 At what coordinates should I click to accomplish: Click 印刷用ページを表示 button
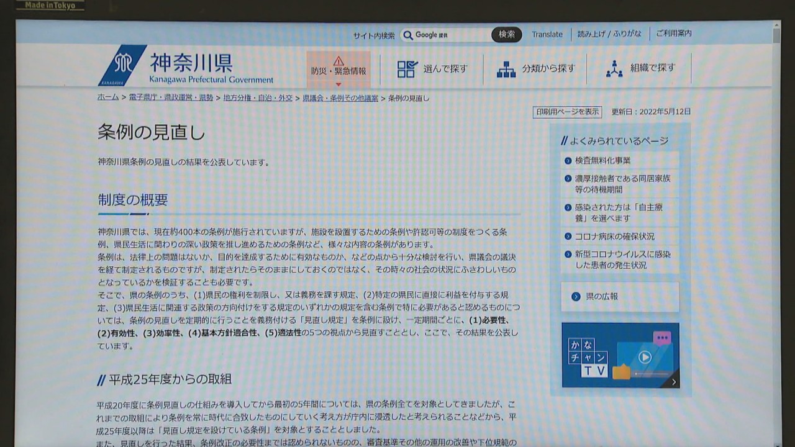[567, 112]
